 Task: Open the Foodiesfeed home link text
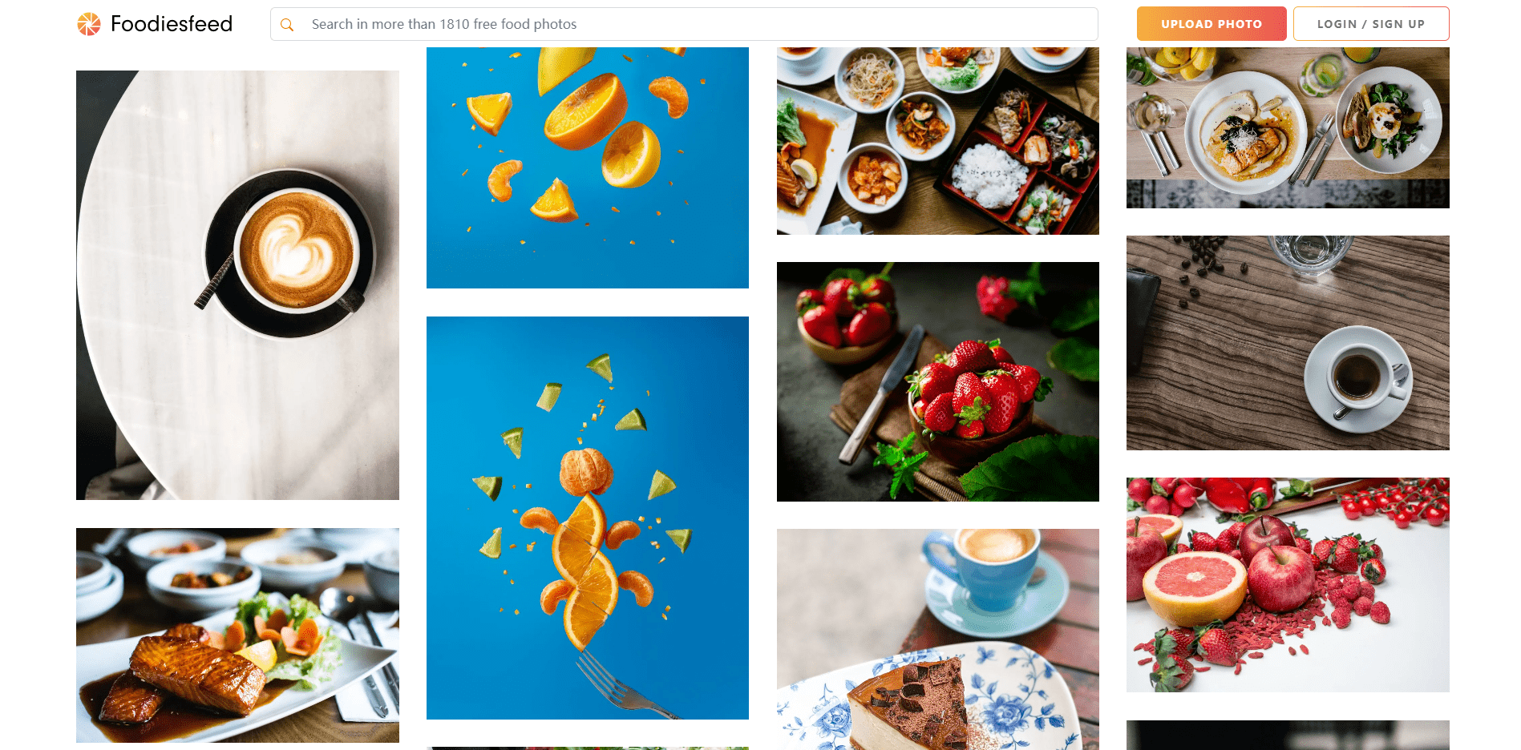click(172, 24)
